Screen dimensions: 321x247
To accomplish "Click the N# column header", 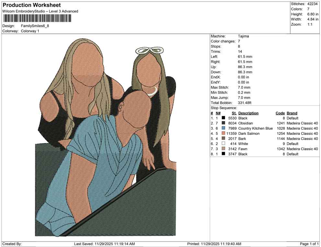I will coord(218,113).
